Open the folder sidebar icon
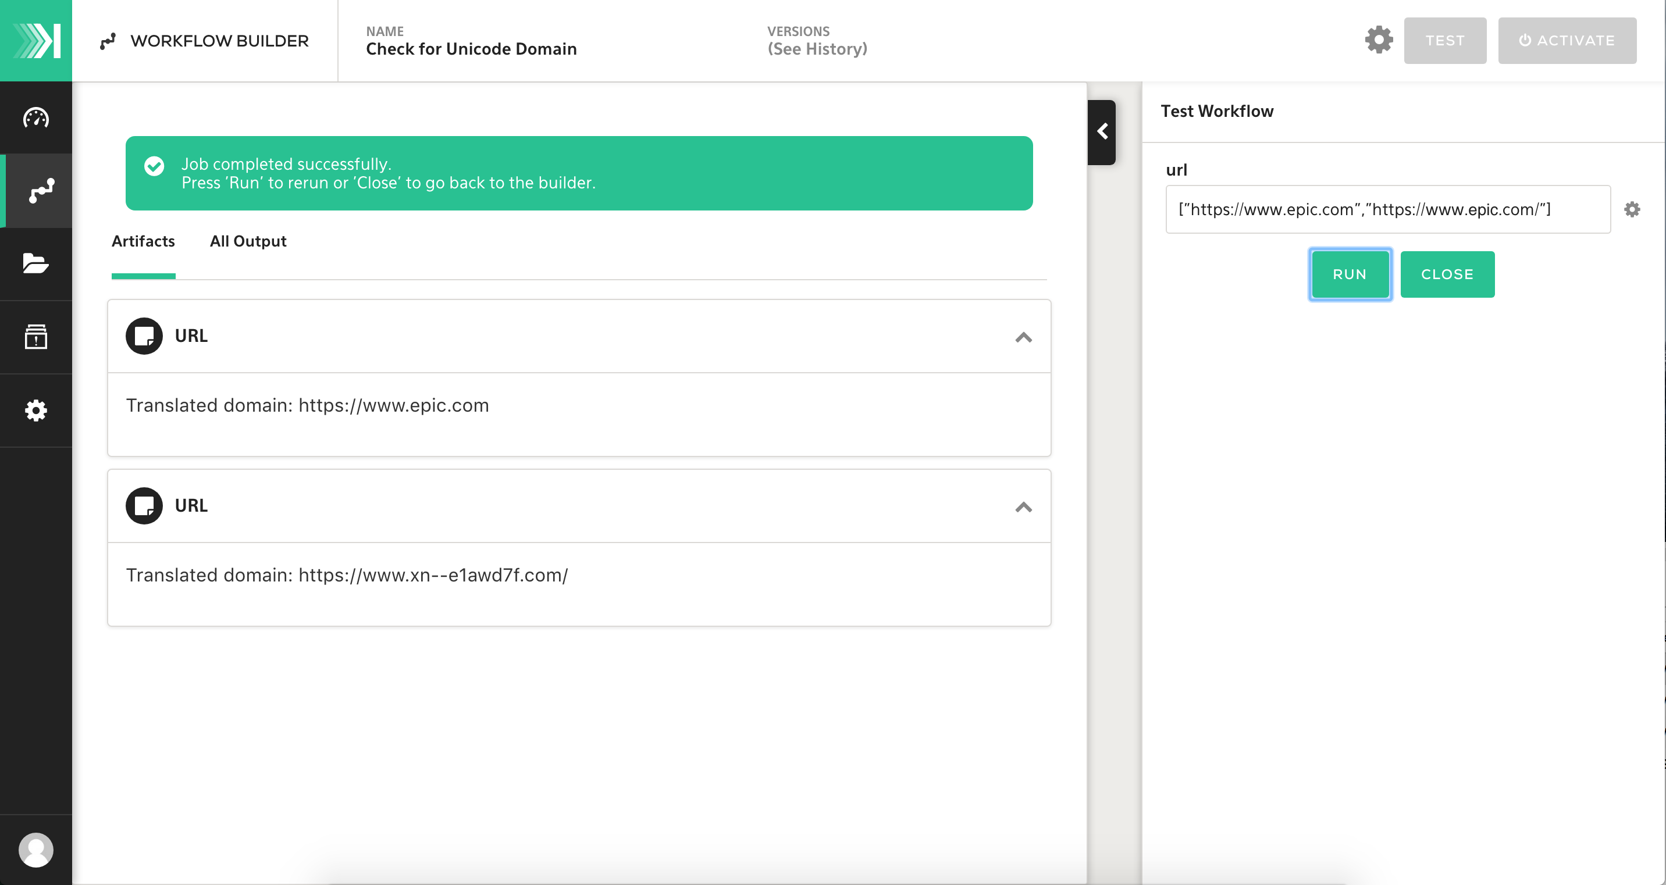Viewport: 1666px width, 885px height. (x=35, y=263)
